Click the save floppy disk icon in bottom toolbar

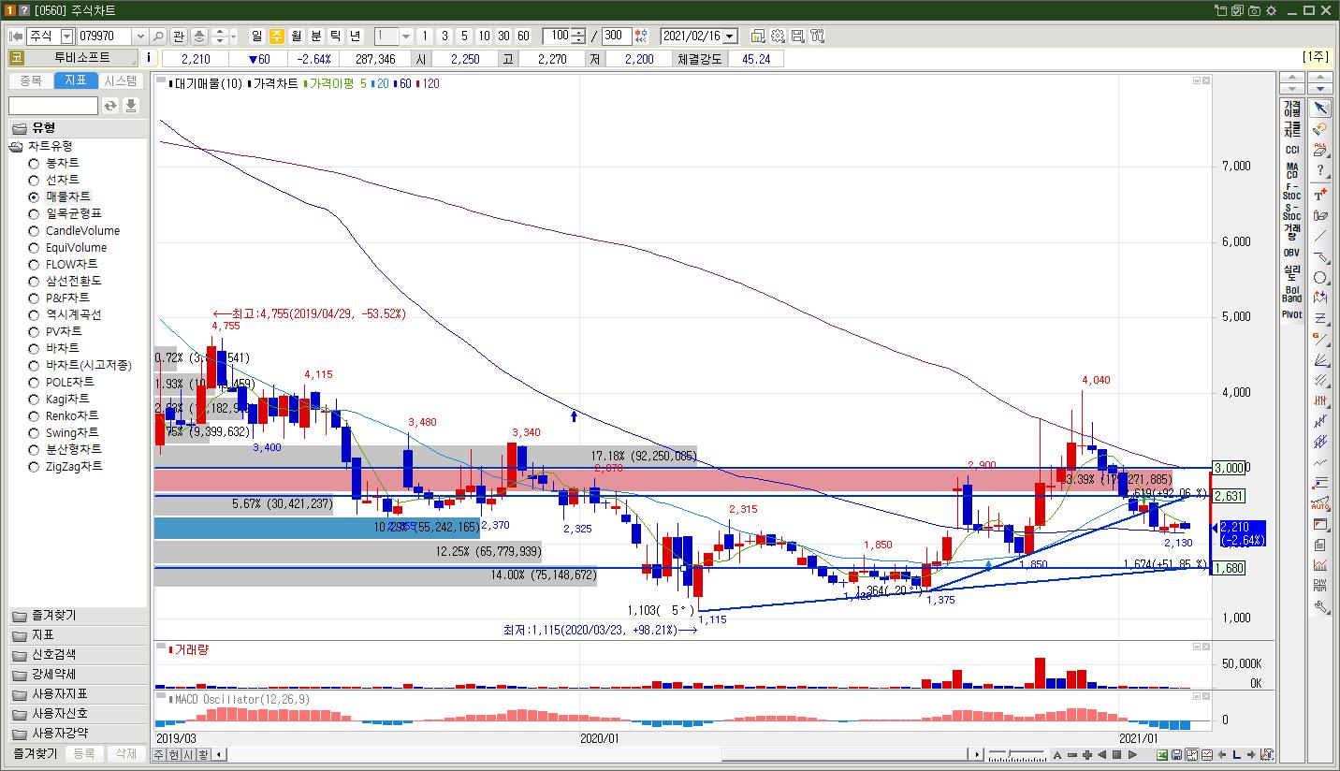1176,755
